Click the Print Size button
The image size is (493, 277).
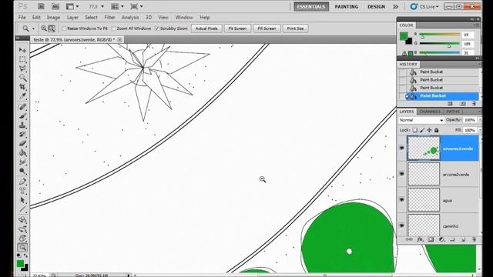(x=295, y=28)
